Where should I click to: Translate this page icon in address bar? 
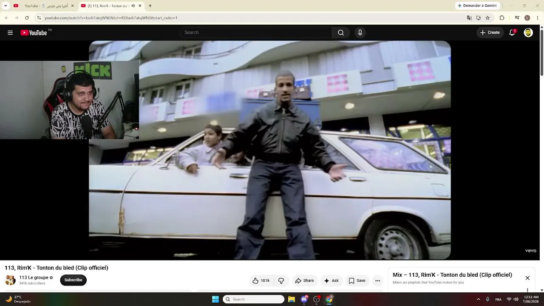(x=469, y=18)
